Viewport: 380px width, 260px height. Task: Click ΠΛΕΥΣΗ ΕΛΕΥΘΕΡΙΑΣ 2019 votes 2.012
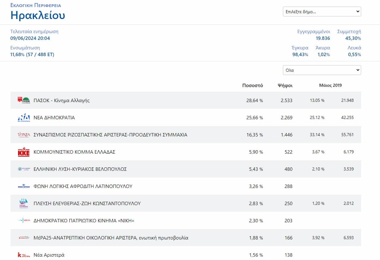pyautogui.click(x=348, y=203)
